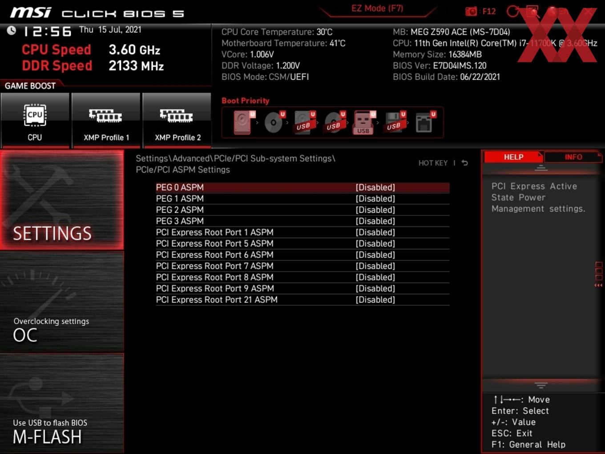
Task: Click the date Thu 15 Jul, 2021
Action: (110, 30)
